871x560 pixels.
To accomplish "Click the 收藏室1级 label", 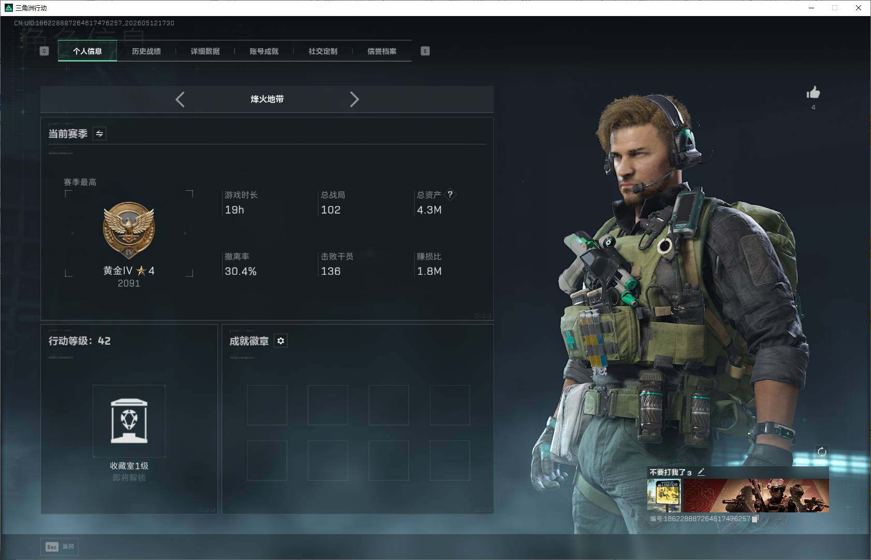I will [x=129, y=466].
